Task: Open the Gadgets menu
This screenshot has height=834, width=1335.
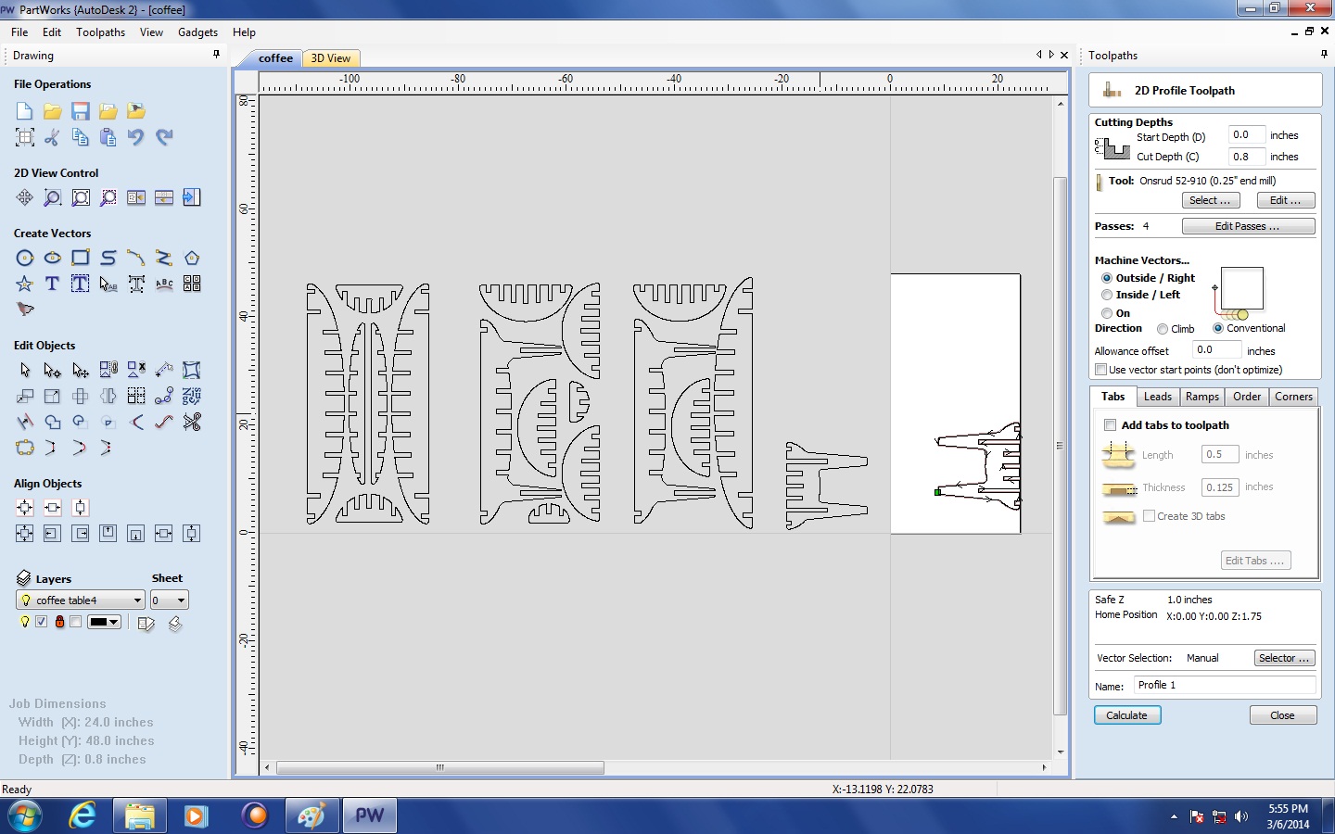Action: (197, 32)
